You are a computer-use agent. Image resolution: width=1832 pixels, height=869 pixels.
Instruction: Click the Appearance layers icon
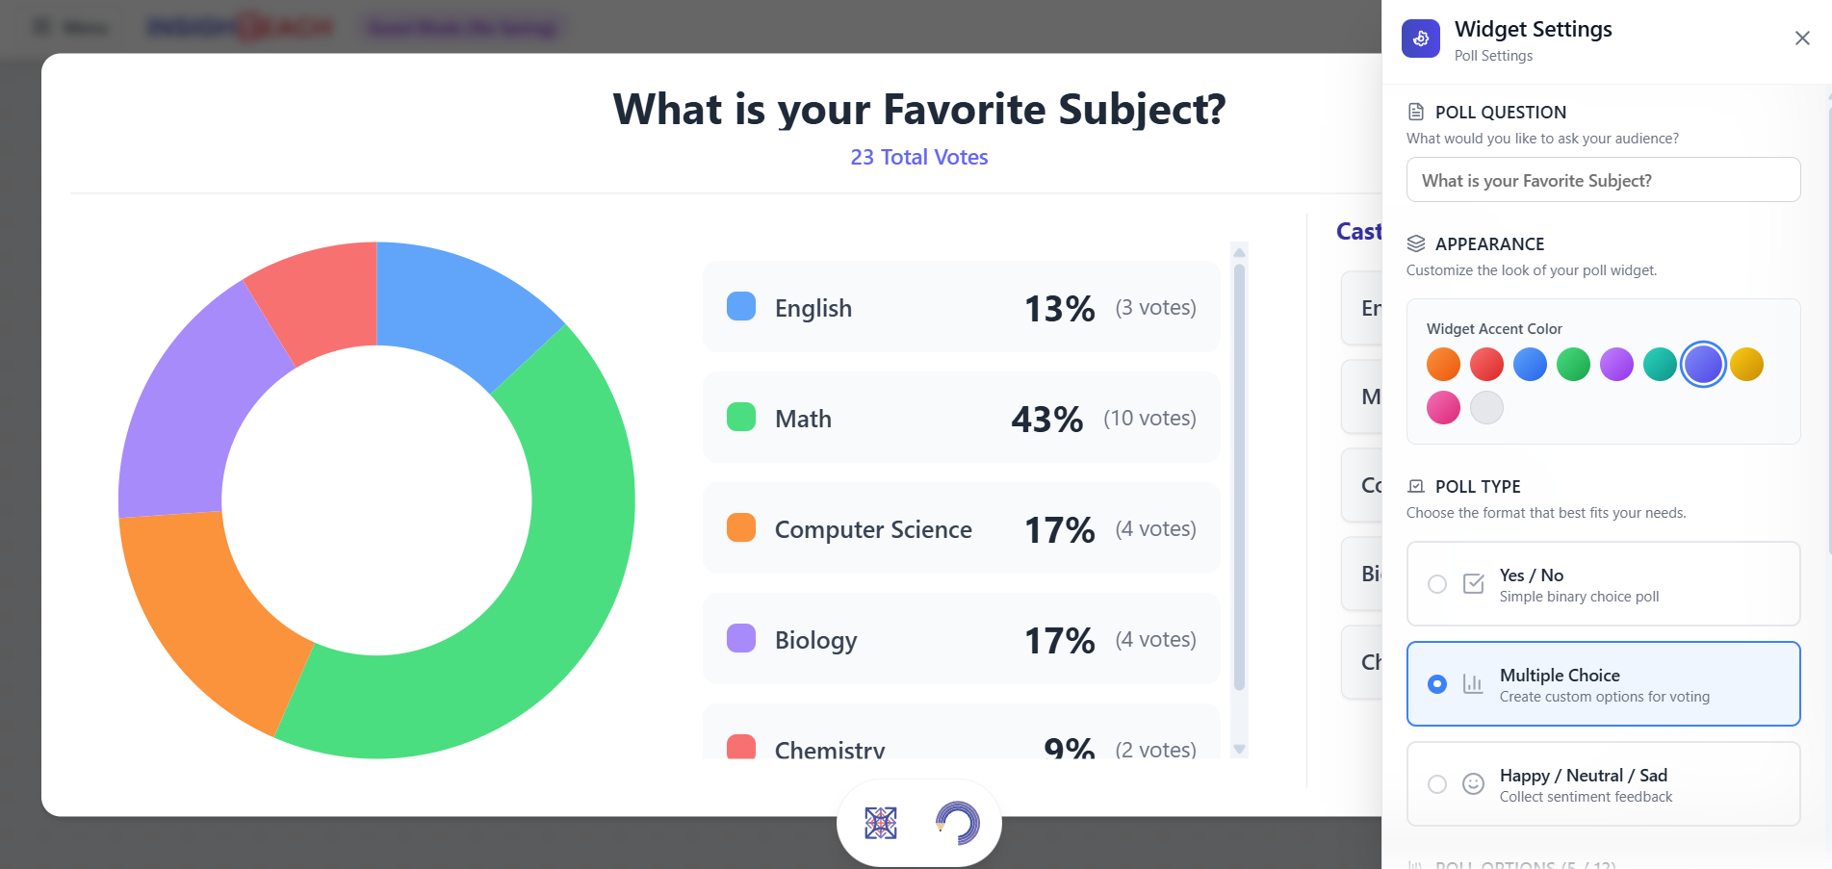[1416, 243]
